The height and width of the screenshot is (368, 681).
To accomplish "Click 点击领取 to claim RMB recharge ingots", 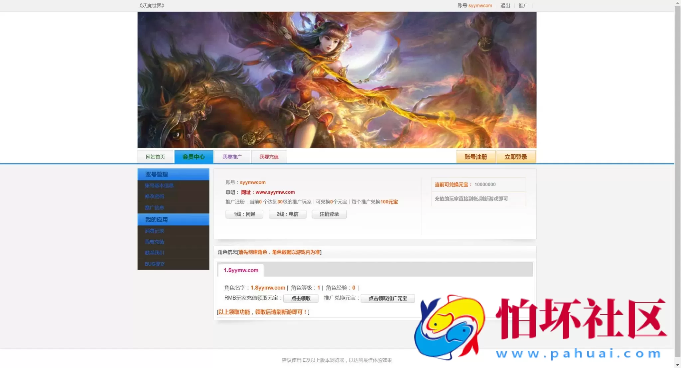I will tap(301, 299).
